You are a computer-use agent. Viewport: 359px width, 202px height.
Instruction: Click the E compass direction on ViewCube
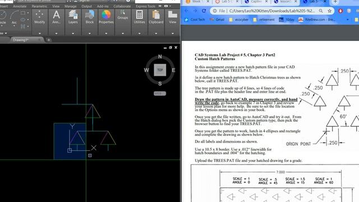(173, 70)
